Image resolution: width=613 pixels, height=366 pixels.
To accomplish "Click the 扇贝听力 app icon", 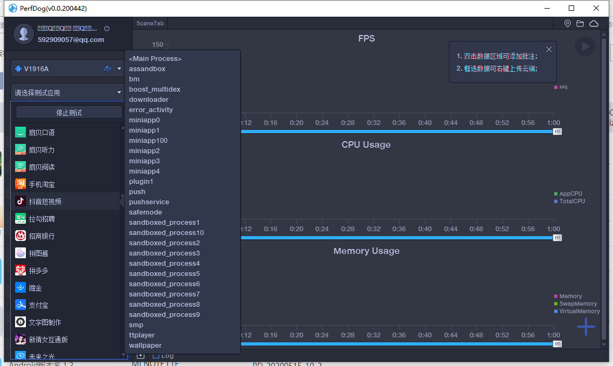I will click(21, 150).
